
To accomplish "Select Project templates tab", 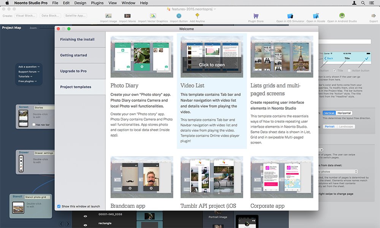I will coord(80,87).
